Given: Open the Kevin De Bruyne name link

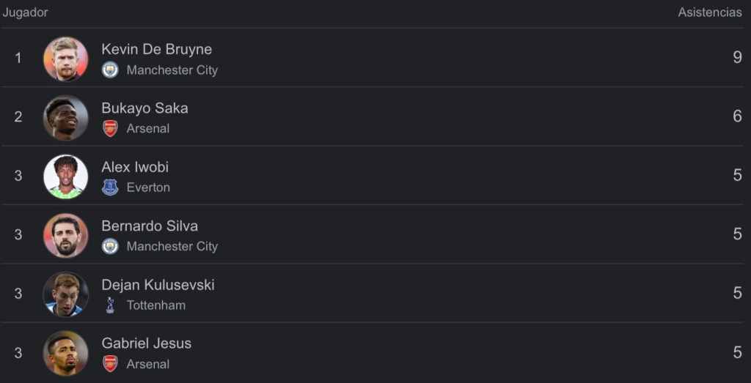Looking at the screenshot, I should pyautogui.click(x=156, y=49).
